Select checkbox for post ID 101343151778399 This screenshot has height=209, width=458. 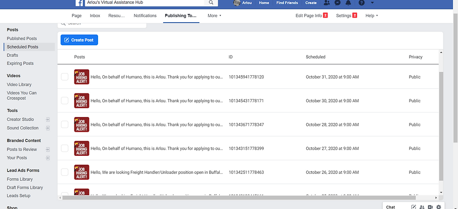(x=65, y=148)
